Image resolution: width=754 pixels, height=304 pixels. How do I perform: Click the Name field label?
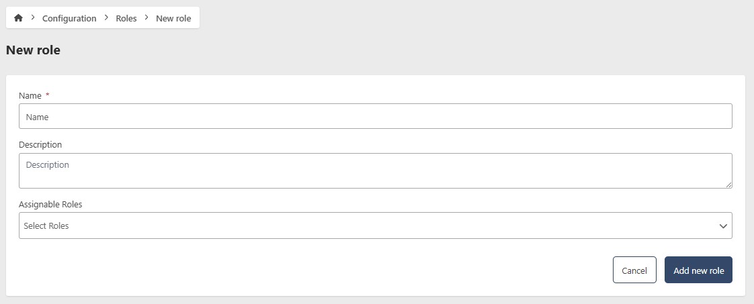pyautogui.click(x=30, y=96)
